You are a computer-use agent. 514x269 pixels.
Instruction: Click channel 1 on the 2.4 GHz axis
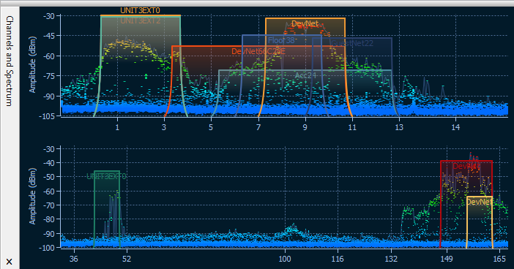pyautogui.click(x=117, y=127)
